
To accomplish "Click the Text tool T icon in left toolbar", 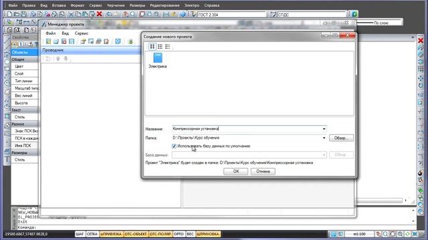I will pyautogui.click(x=7, y=159).
